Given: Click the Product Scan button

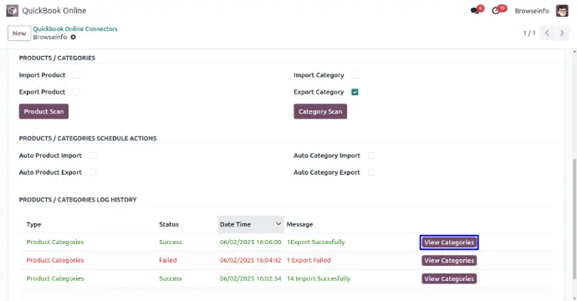Looking at the screenshot, I should tap(43, 111).
